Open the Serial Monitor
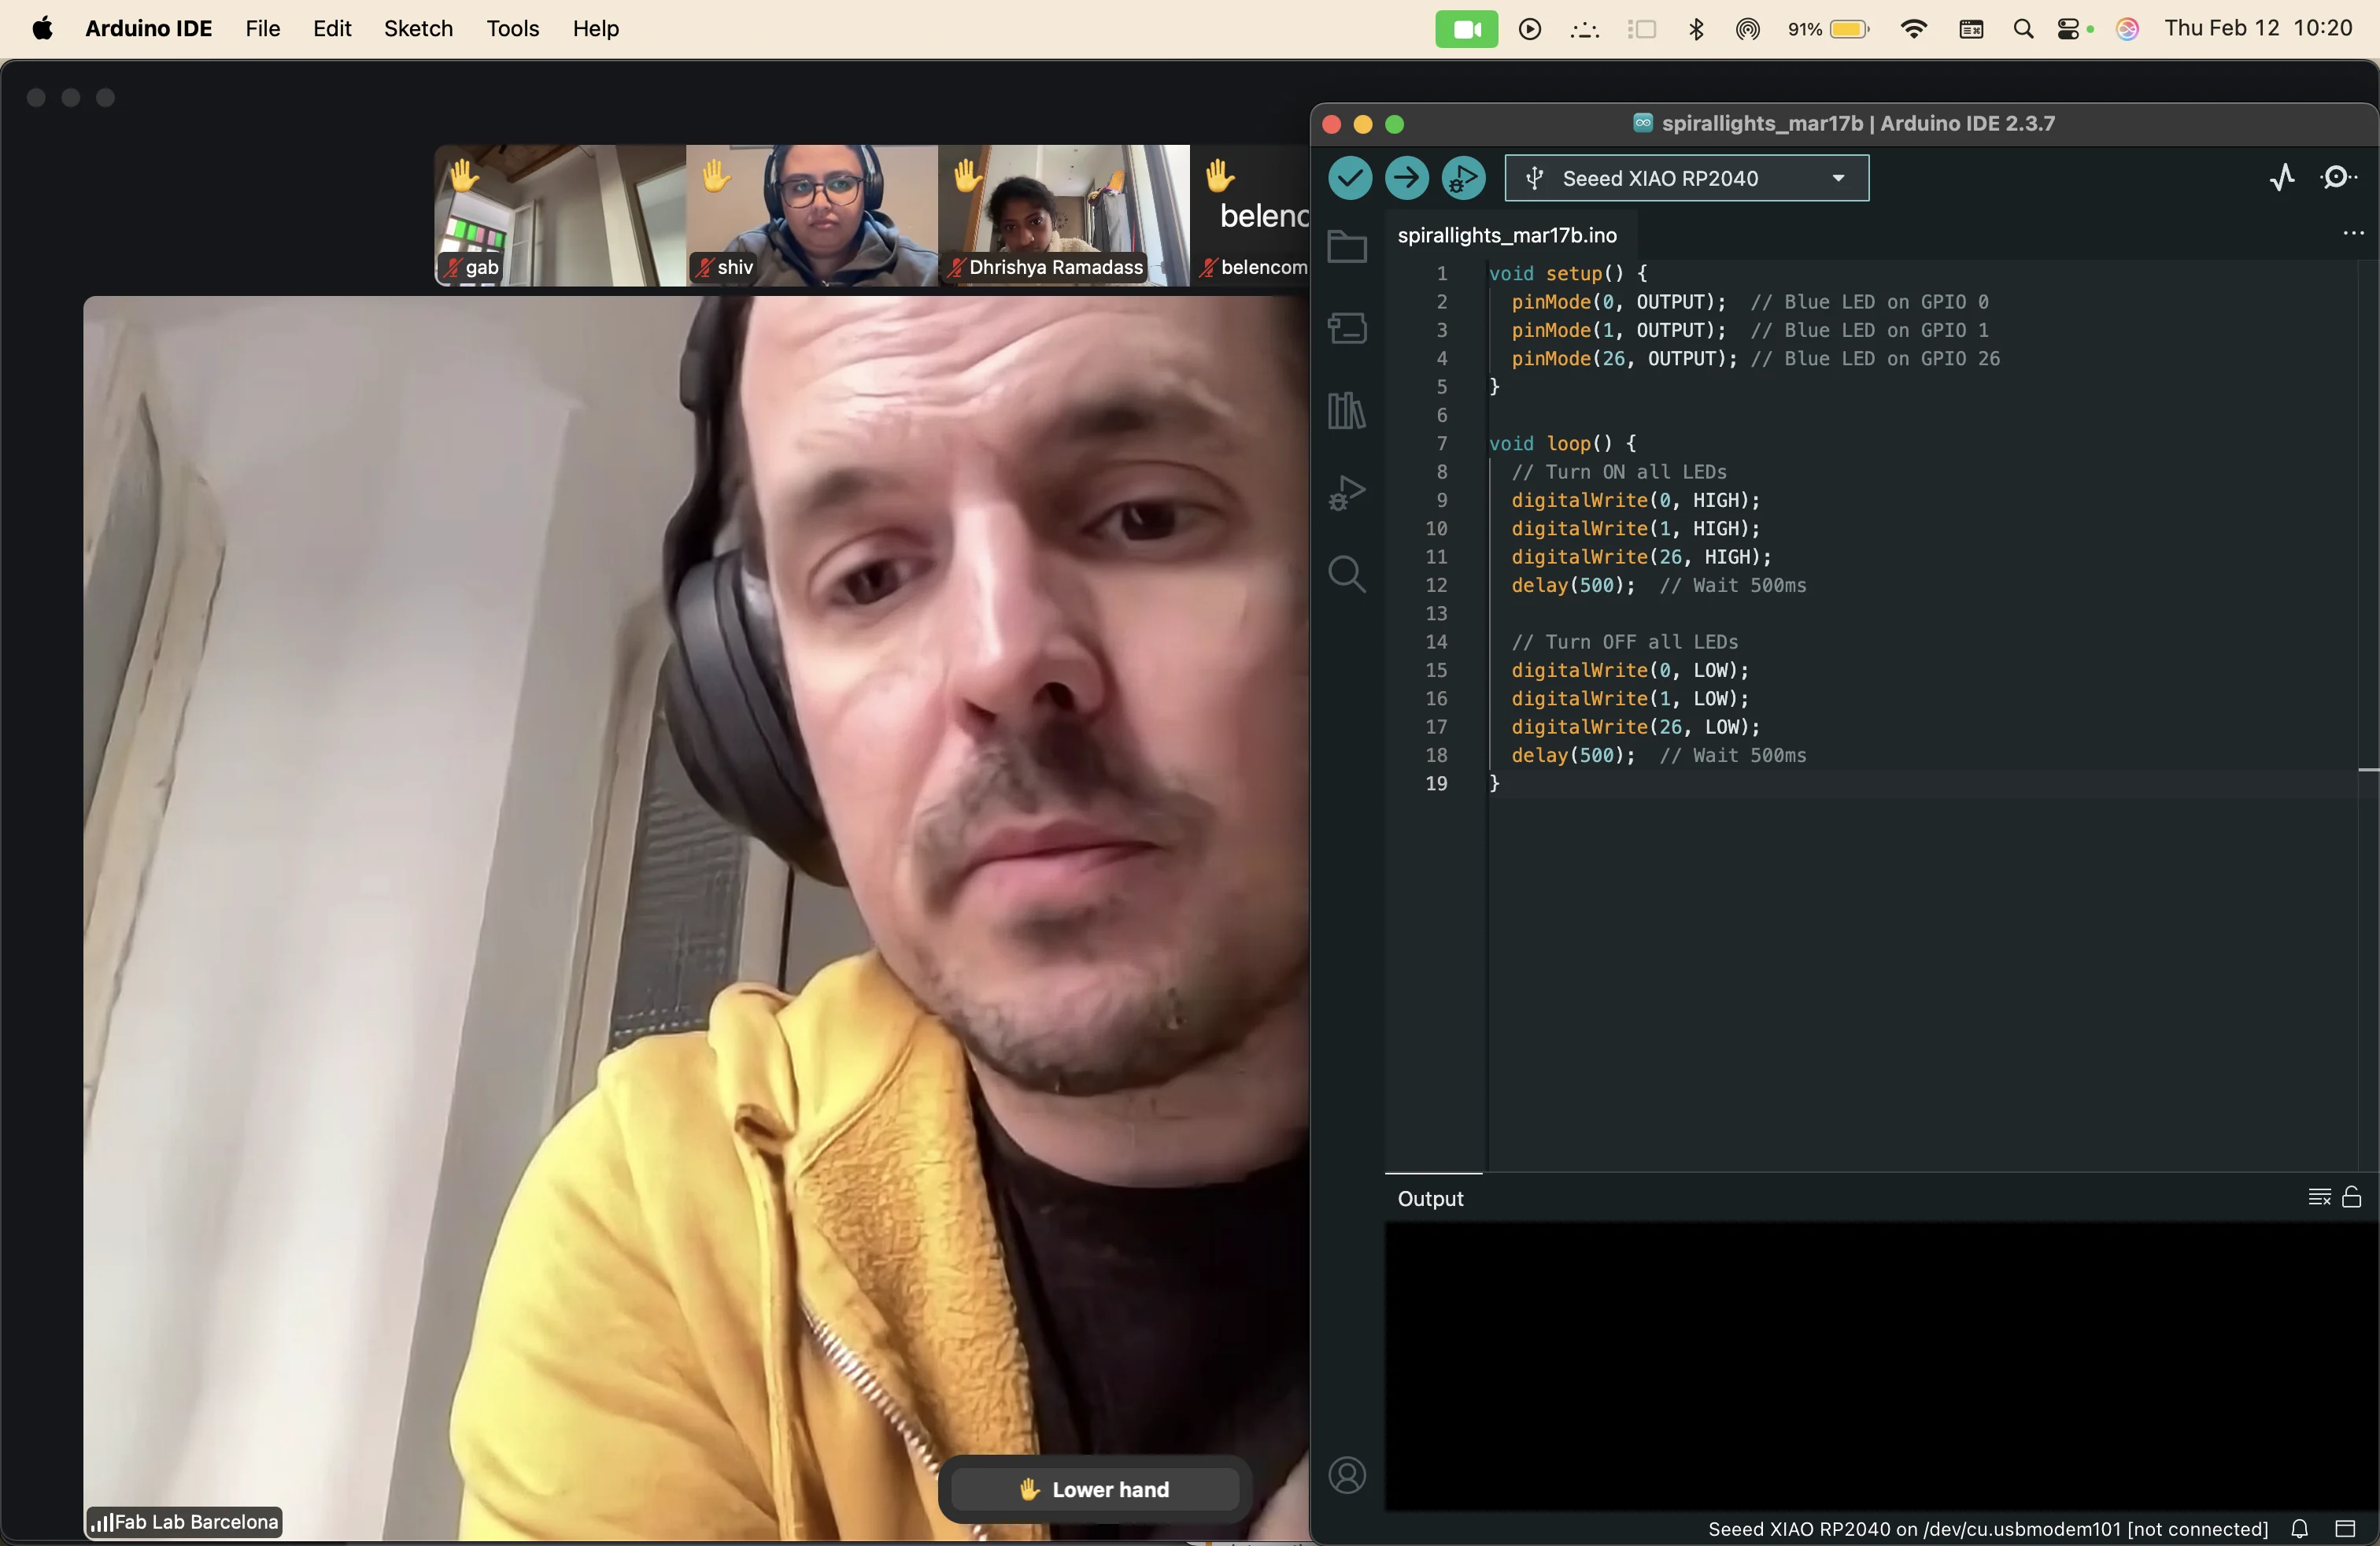 click(2337, 178)
